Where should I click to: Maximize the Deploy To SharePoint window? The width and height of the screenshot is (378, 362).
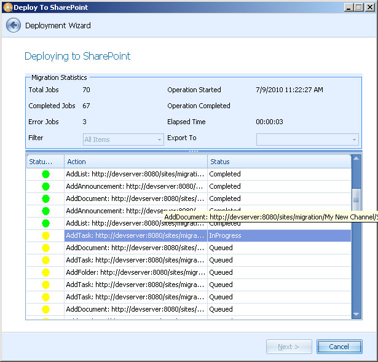click(359, 7)
